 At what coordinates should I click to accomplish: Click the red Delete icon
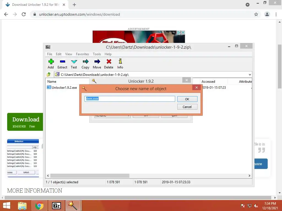[109, 64]
